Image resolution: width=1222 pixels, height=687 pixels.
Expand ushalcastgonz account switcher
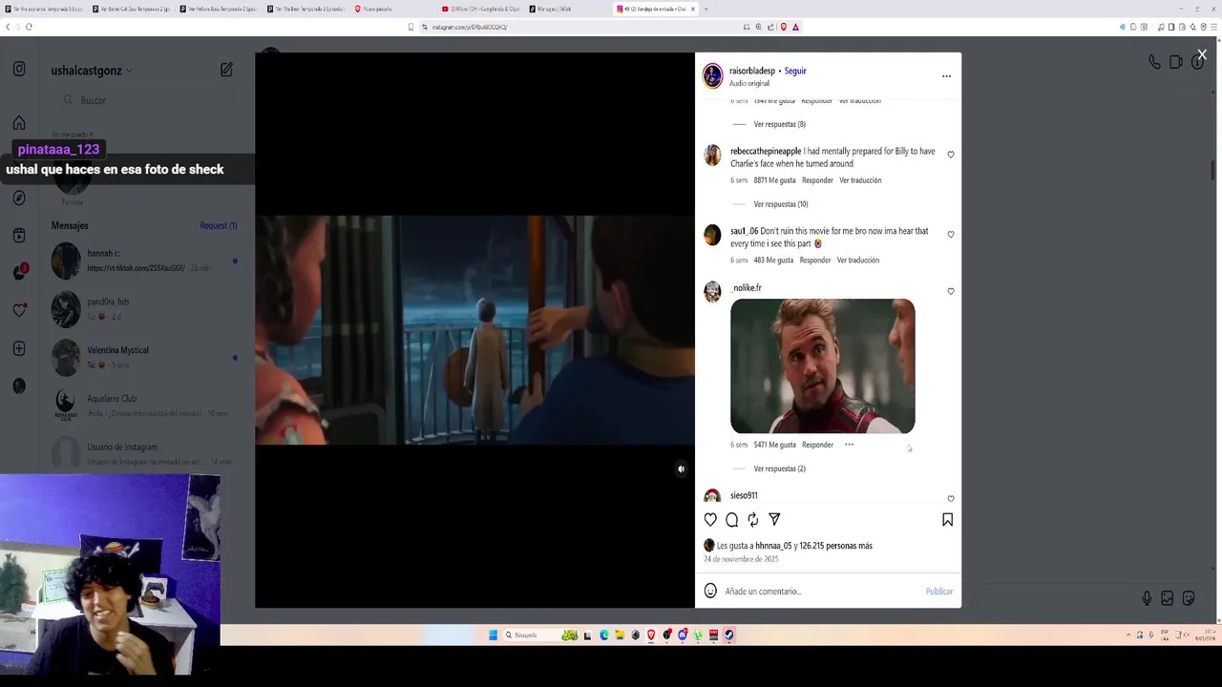(x=92, y=71)
